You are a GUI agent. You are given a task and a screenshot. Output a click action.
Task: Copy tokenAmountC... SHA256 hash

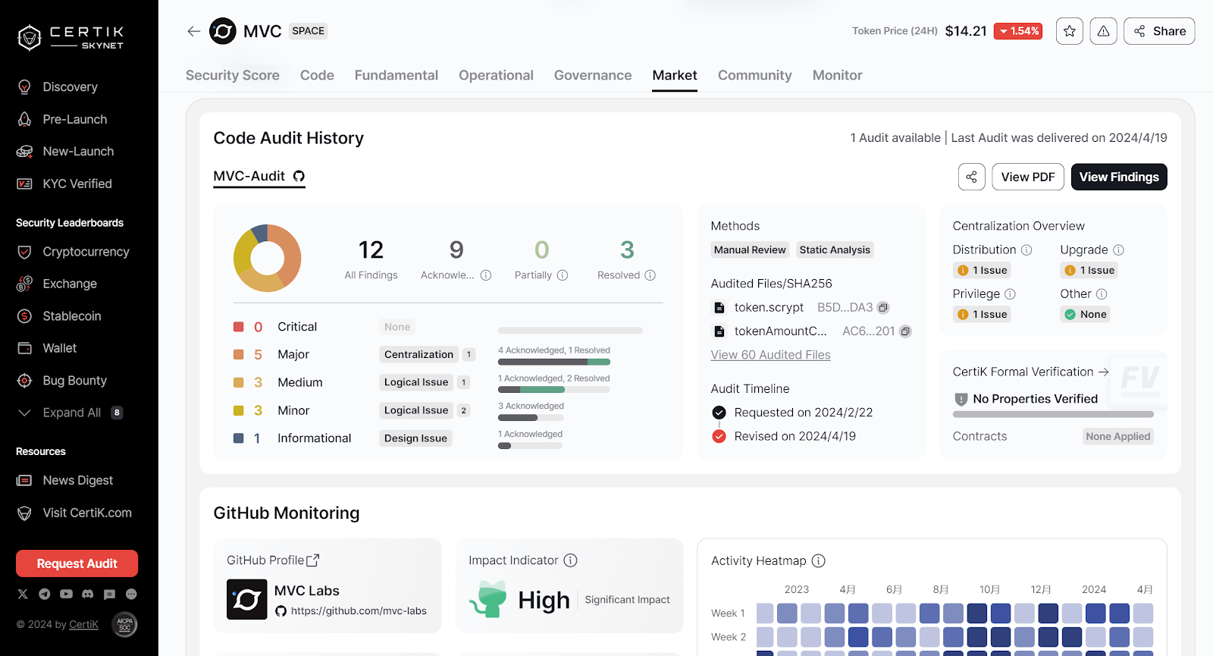pyautogui.click(x=905, y=331)
